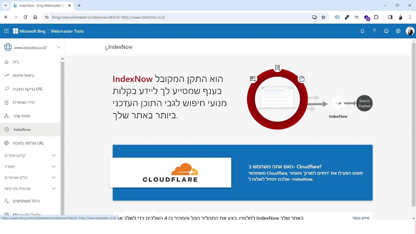This screenshot has height=234, width=416.
Task: Open the browser home page
Action: (35, 17)
